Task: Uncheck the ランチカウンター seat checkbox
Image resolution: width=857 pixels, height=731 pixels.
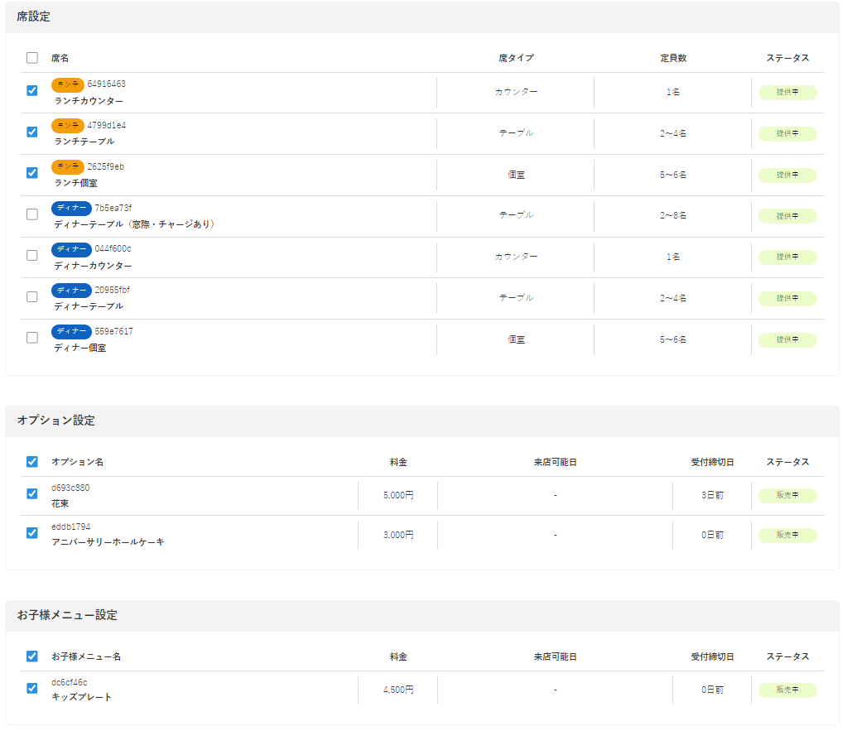Action: [x=32, y=91]
